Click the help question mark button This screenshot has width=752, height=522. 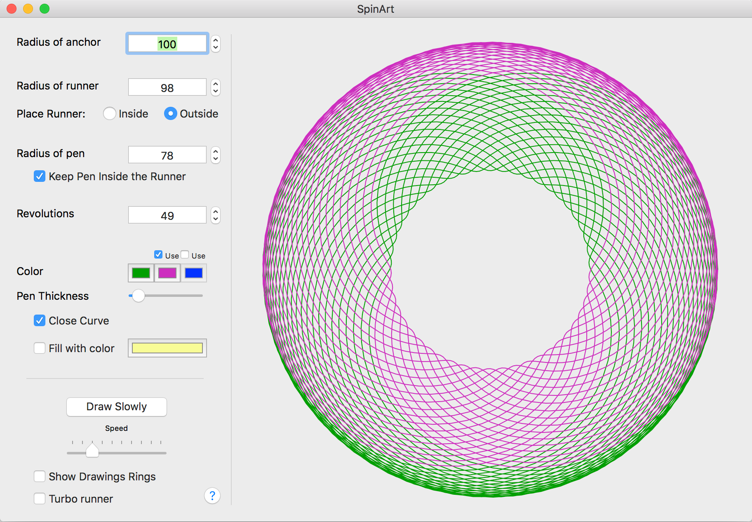tap(212, 496)
